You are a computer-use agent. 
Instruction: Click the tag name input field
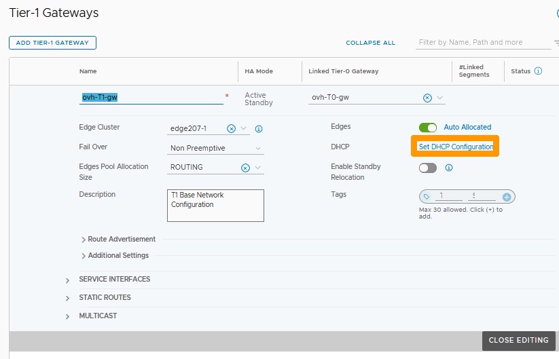pyautogui.click(x=448, y=196)
